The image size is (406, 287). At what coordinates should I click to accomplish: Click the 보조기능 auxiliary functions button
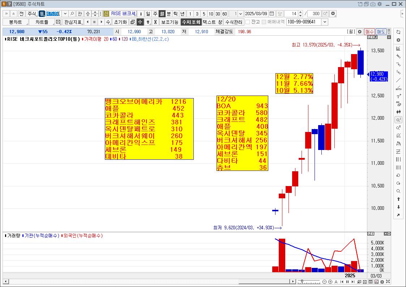click(x=170, y=22)
